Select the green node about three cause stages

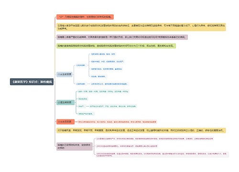pos(116,46)
